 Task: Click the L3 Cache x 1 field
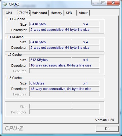[85, 83]
